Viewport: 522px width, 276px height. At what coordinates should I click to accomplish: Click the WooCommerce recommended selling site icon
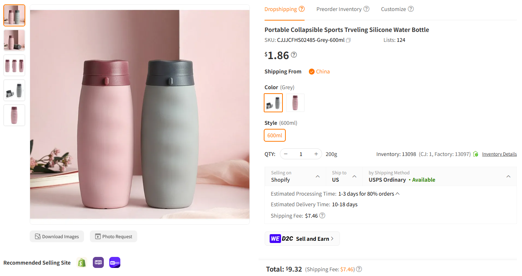point(98,262)
